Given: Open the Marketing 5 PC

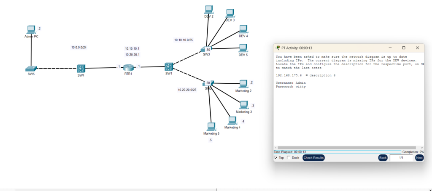Looking at the screenshot, I should point(211,127).
